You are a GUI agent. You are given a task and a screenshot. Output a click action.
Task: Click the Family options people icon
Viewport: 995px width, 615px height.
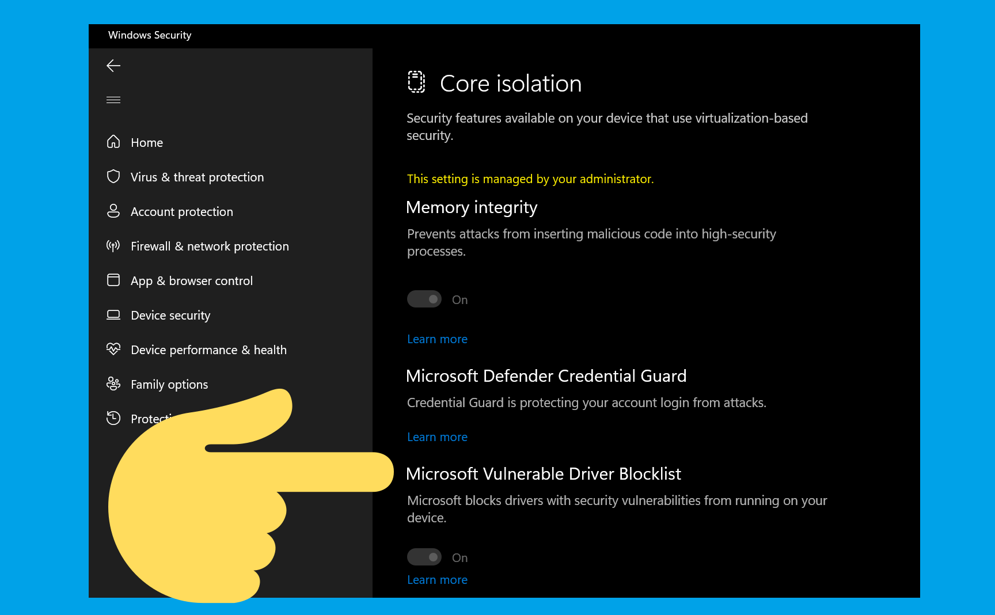(113, 384)
